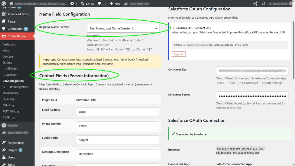Viewport: 295px width, 166px height.
Task: Open the WordPress logo menu
Action: 3,3
